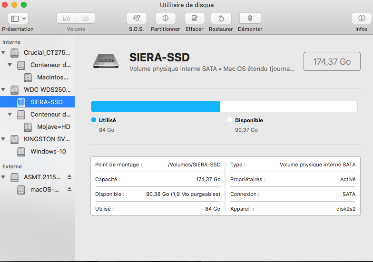The height and width of the screenshot is (262, 373).
Task: Select the ASMT 2115 external disk
Action: click(x=42, y=177)
